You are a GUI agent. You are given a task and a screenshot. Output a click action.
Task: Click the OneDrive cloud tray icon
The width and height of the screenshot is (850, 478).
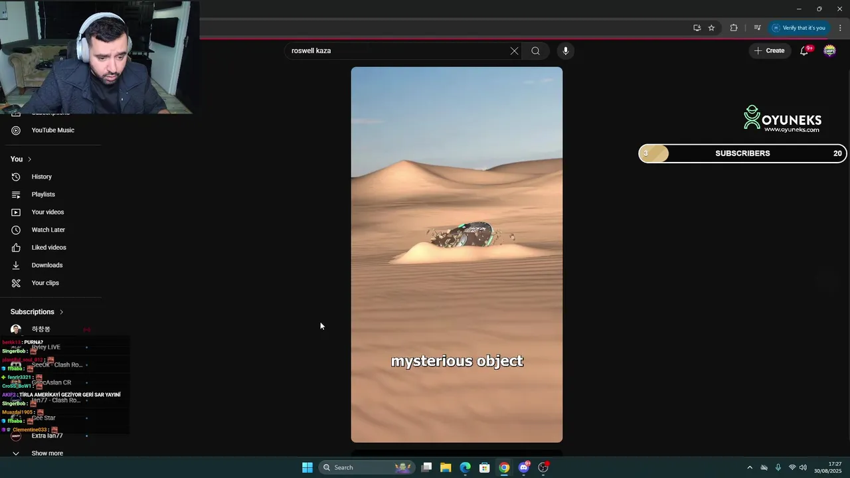point(764,467)
